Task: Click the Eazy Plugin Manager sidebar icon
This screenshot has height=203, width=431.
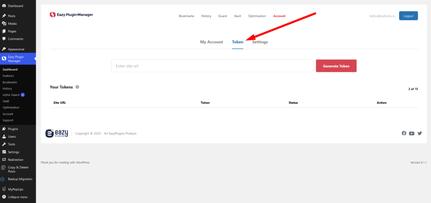Action: pos(4,59)
